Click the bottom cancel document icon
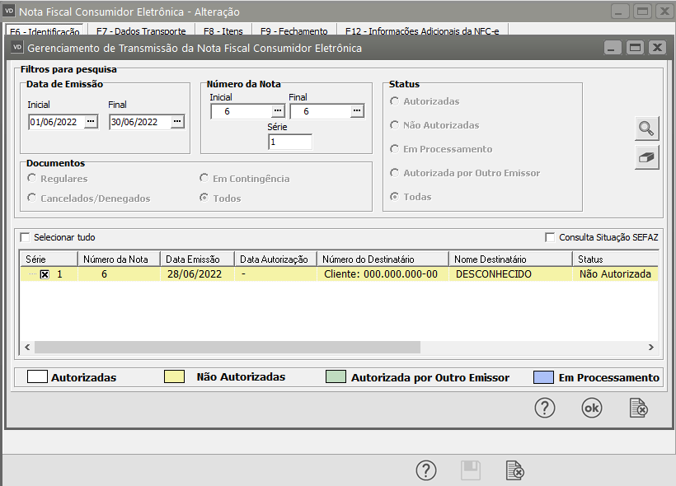 514,470
